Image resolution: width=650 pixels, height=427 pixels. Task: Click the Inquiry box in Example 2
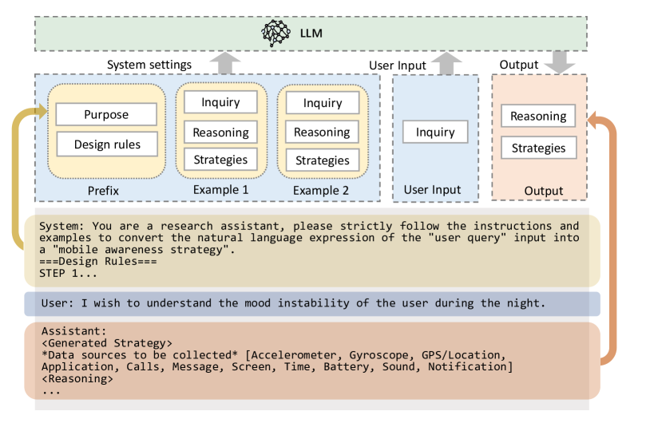[x=323, y=103]
